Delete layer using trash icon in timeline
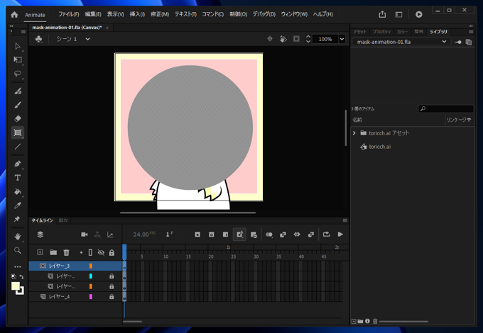The height and width of the screenshot is (333, 483). tap(66, 252)
